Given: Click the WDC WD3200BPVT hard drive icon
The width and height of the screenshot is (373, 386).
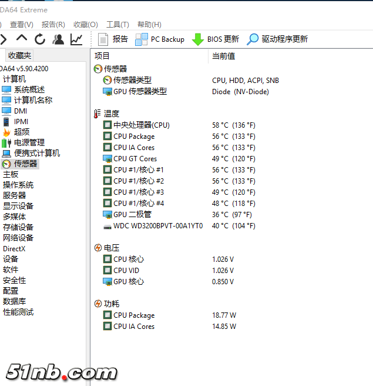Looking at the screenshot, I should point(107,227).
